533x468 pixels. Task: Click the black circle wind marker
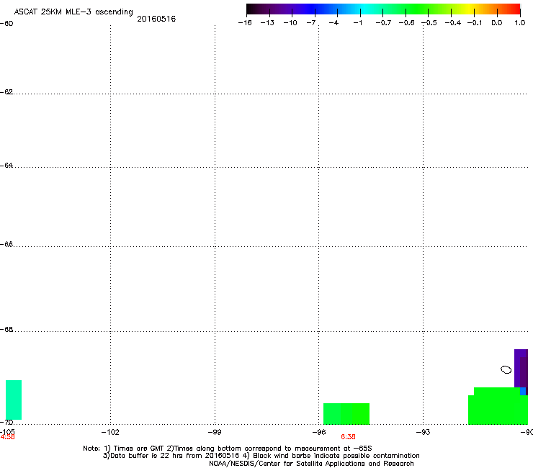[506, 370]
